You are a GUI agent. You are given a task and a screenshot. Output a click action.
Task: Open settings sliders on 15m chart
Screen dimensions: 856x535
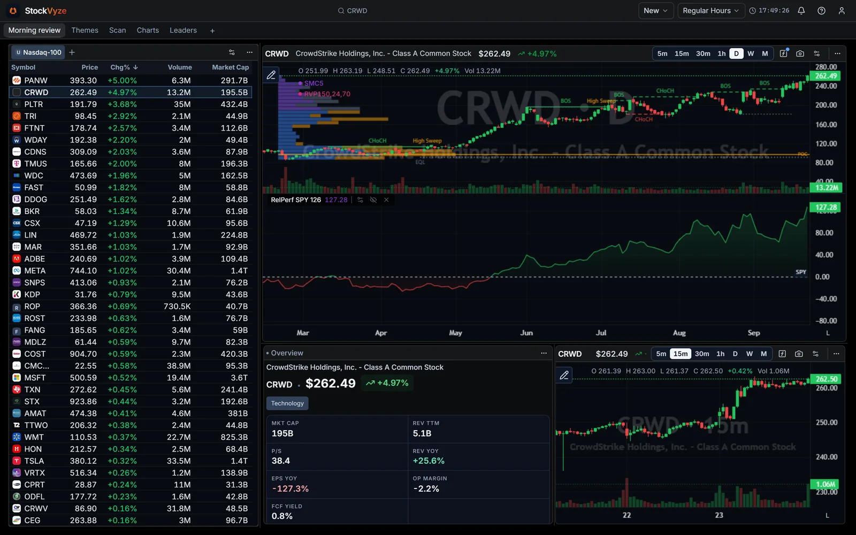(815, 354)
